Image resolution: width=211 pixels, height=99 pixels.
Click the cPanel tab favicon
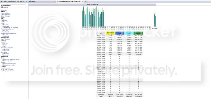30,1
